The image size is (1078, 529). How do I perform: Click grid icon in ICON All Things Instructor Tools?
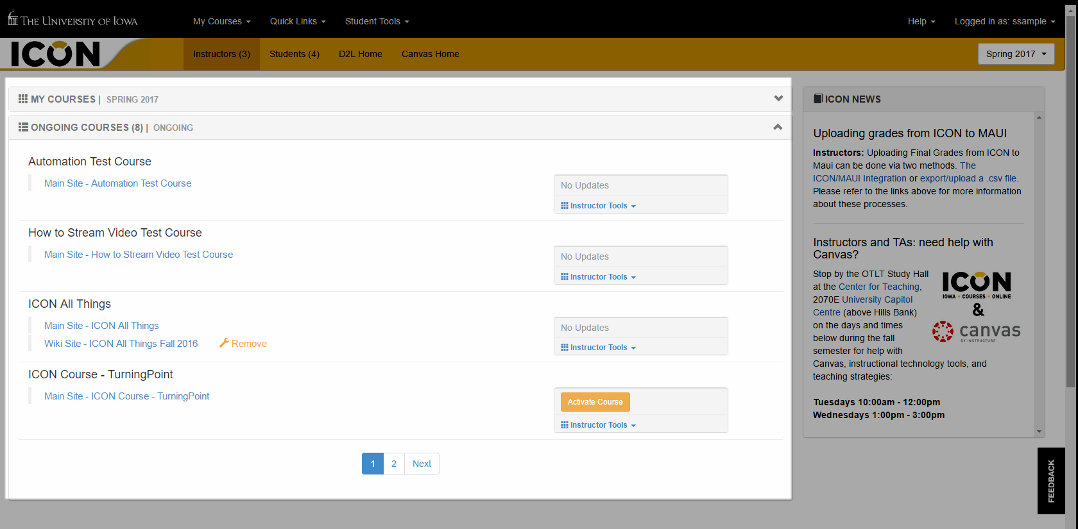click(x=565, y=348)
